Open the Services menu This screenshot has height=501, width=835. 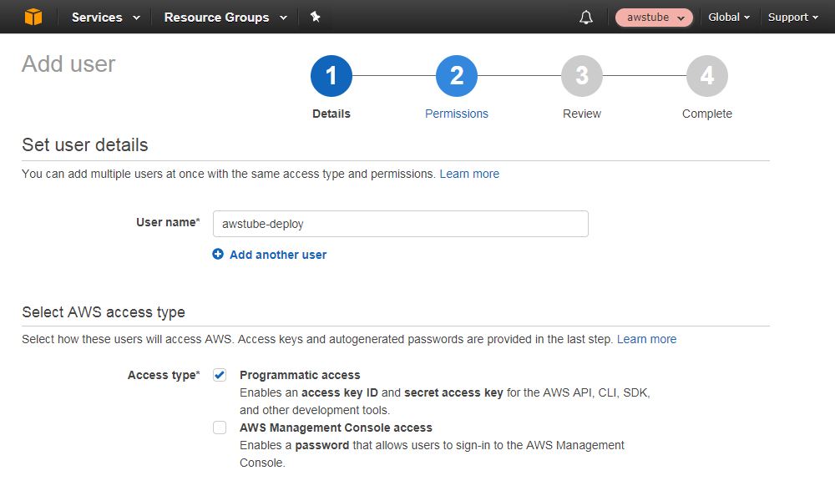(x=97, y=17)
